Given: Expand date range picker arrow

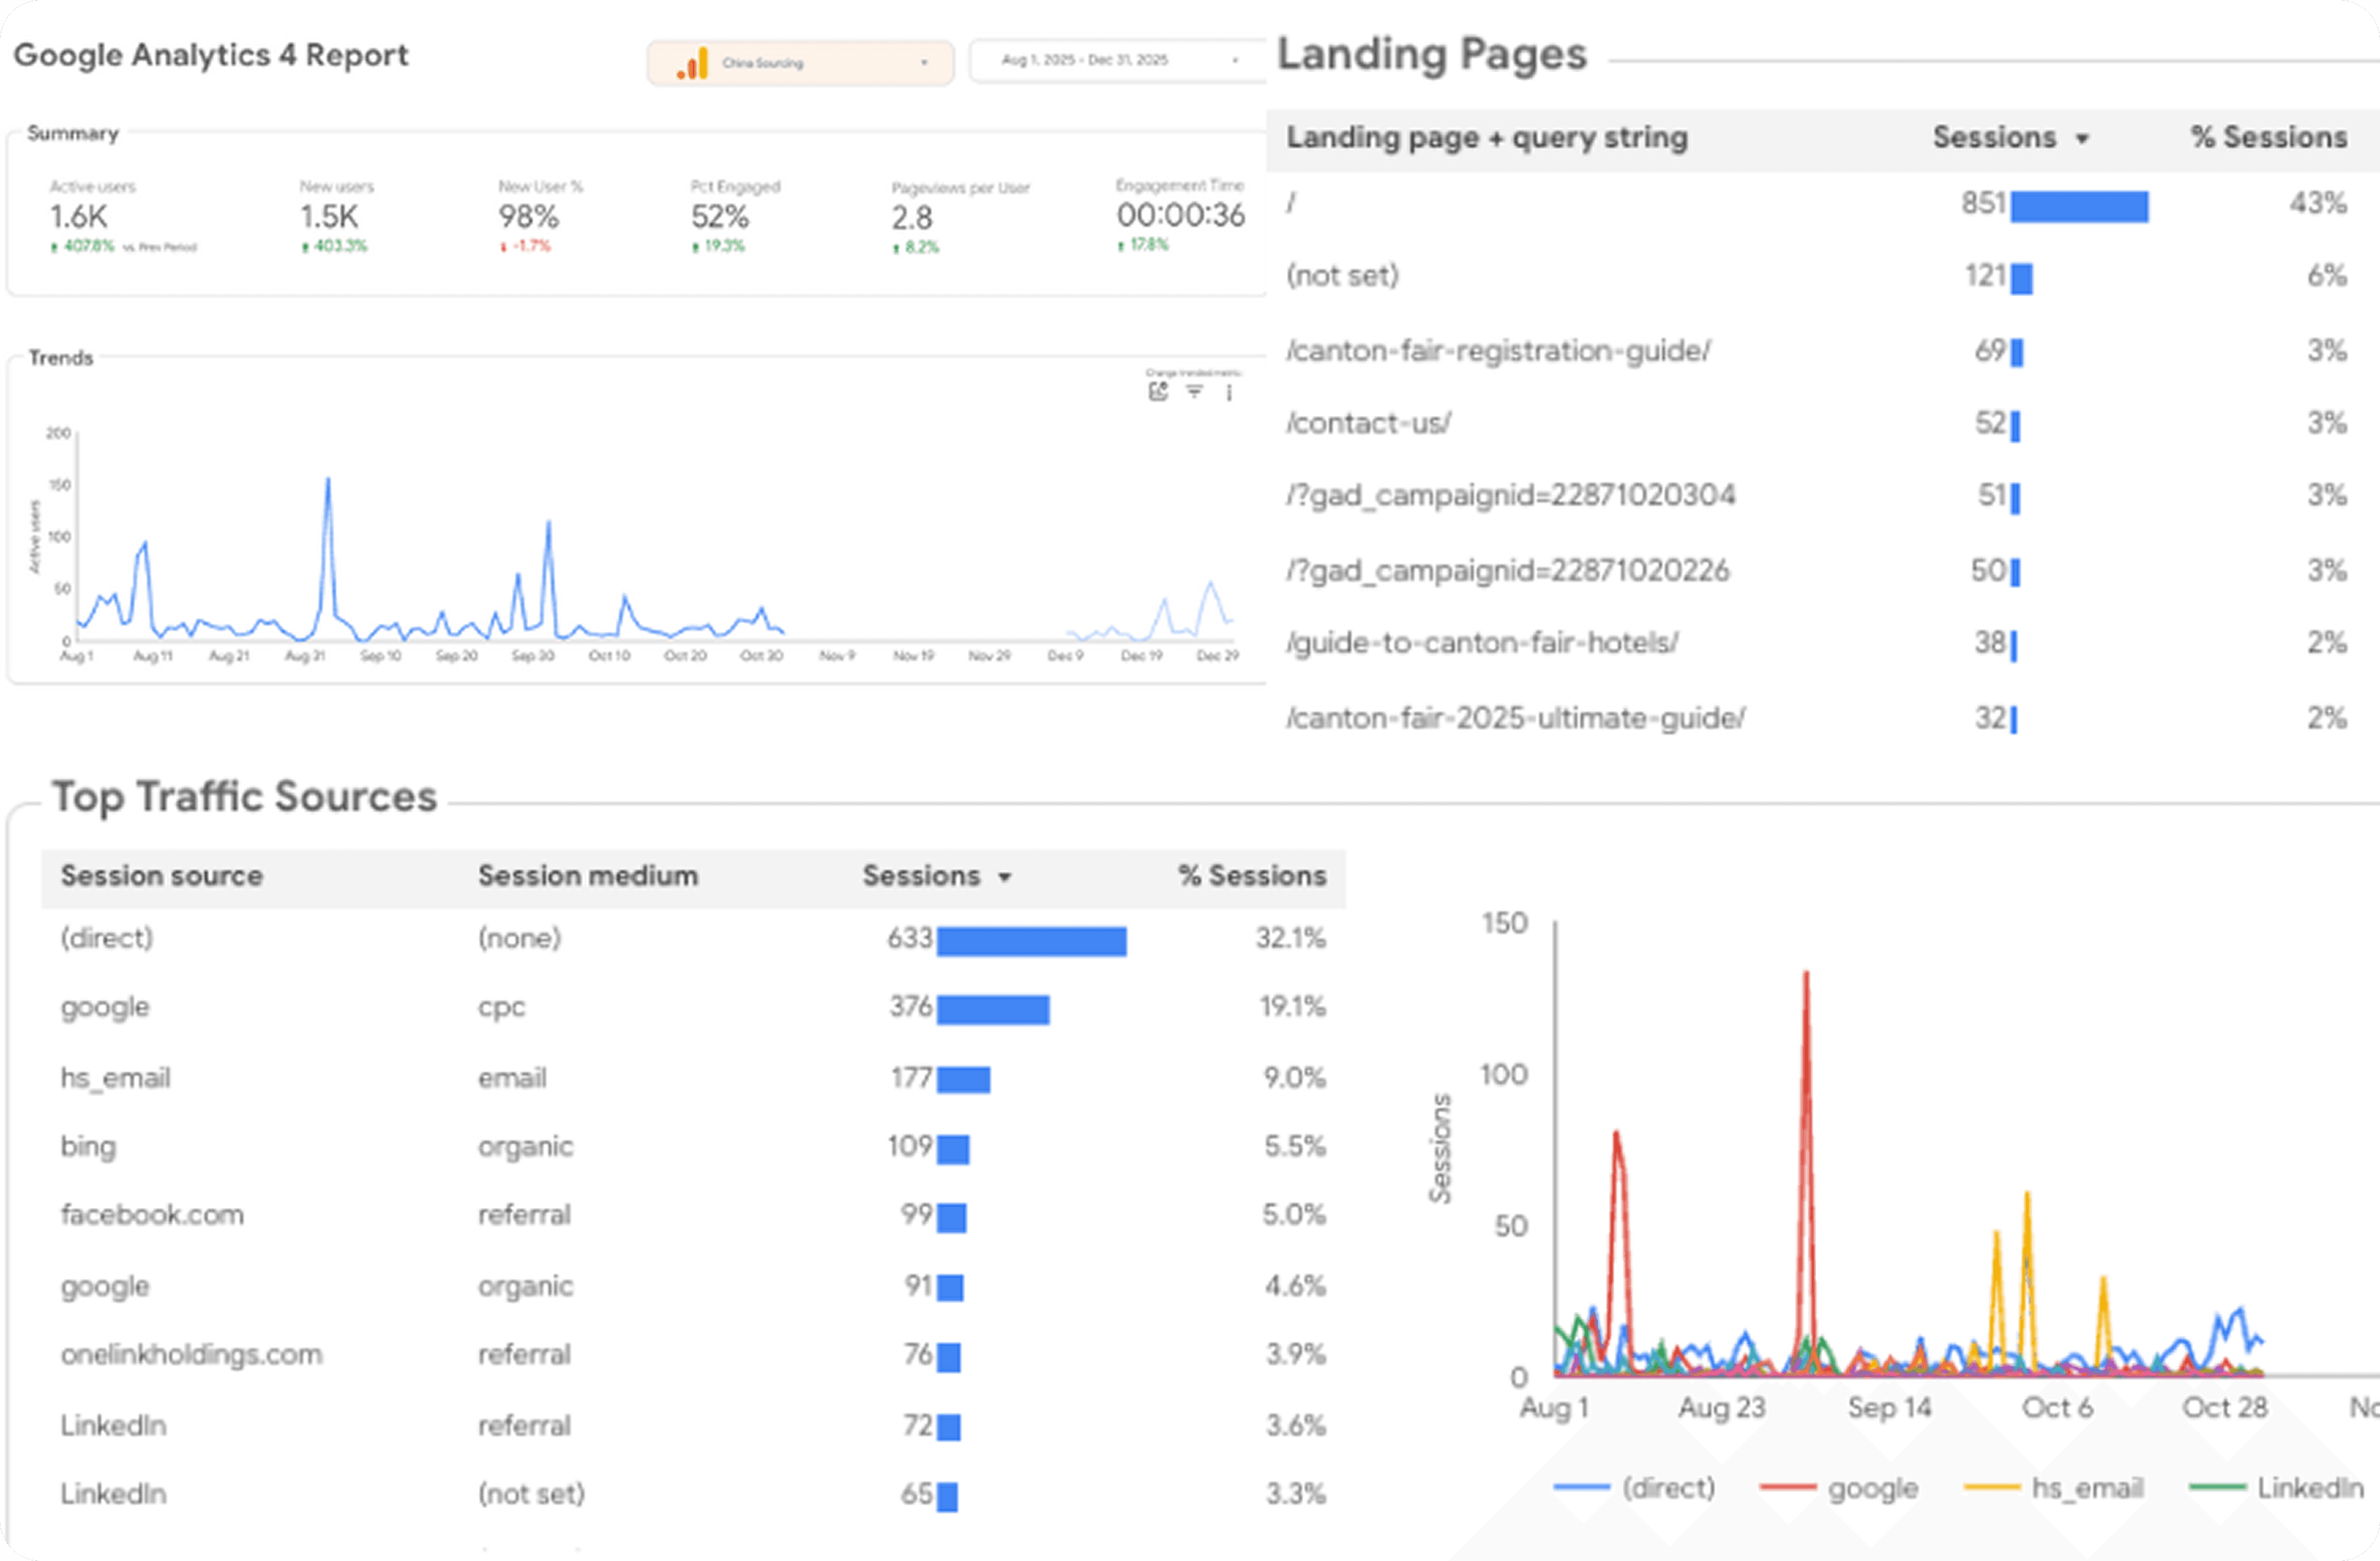Looking at the screenshot, I should click(x=1236, y=61).
